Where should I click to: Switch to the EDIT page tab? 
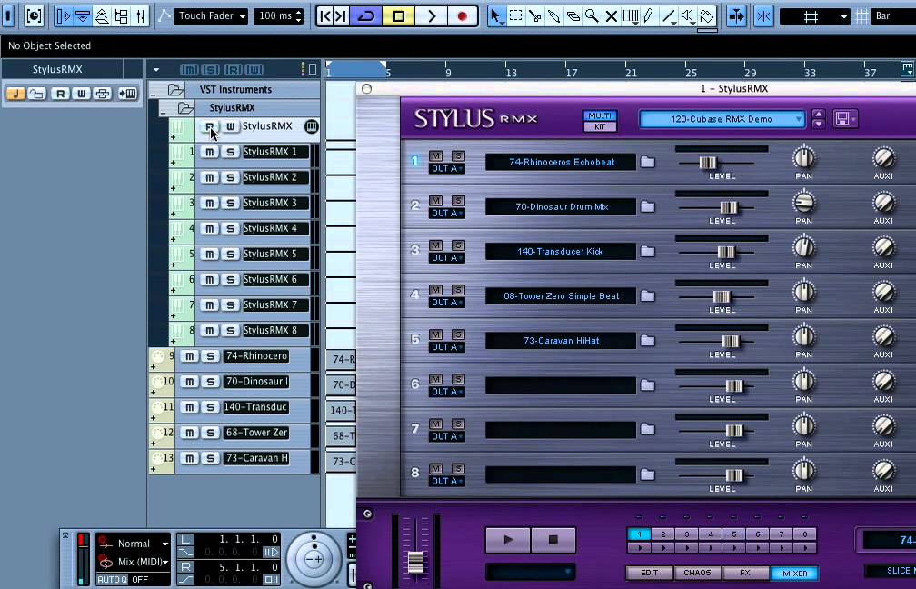point(649,574)
